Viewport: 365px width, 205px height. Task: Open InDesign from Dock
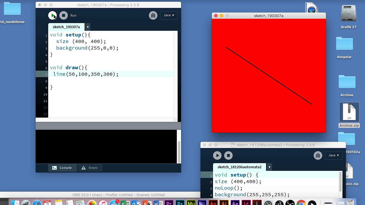click(x=246, y=202)
